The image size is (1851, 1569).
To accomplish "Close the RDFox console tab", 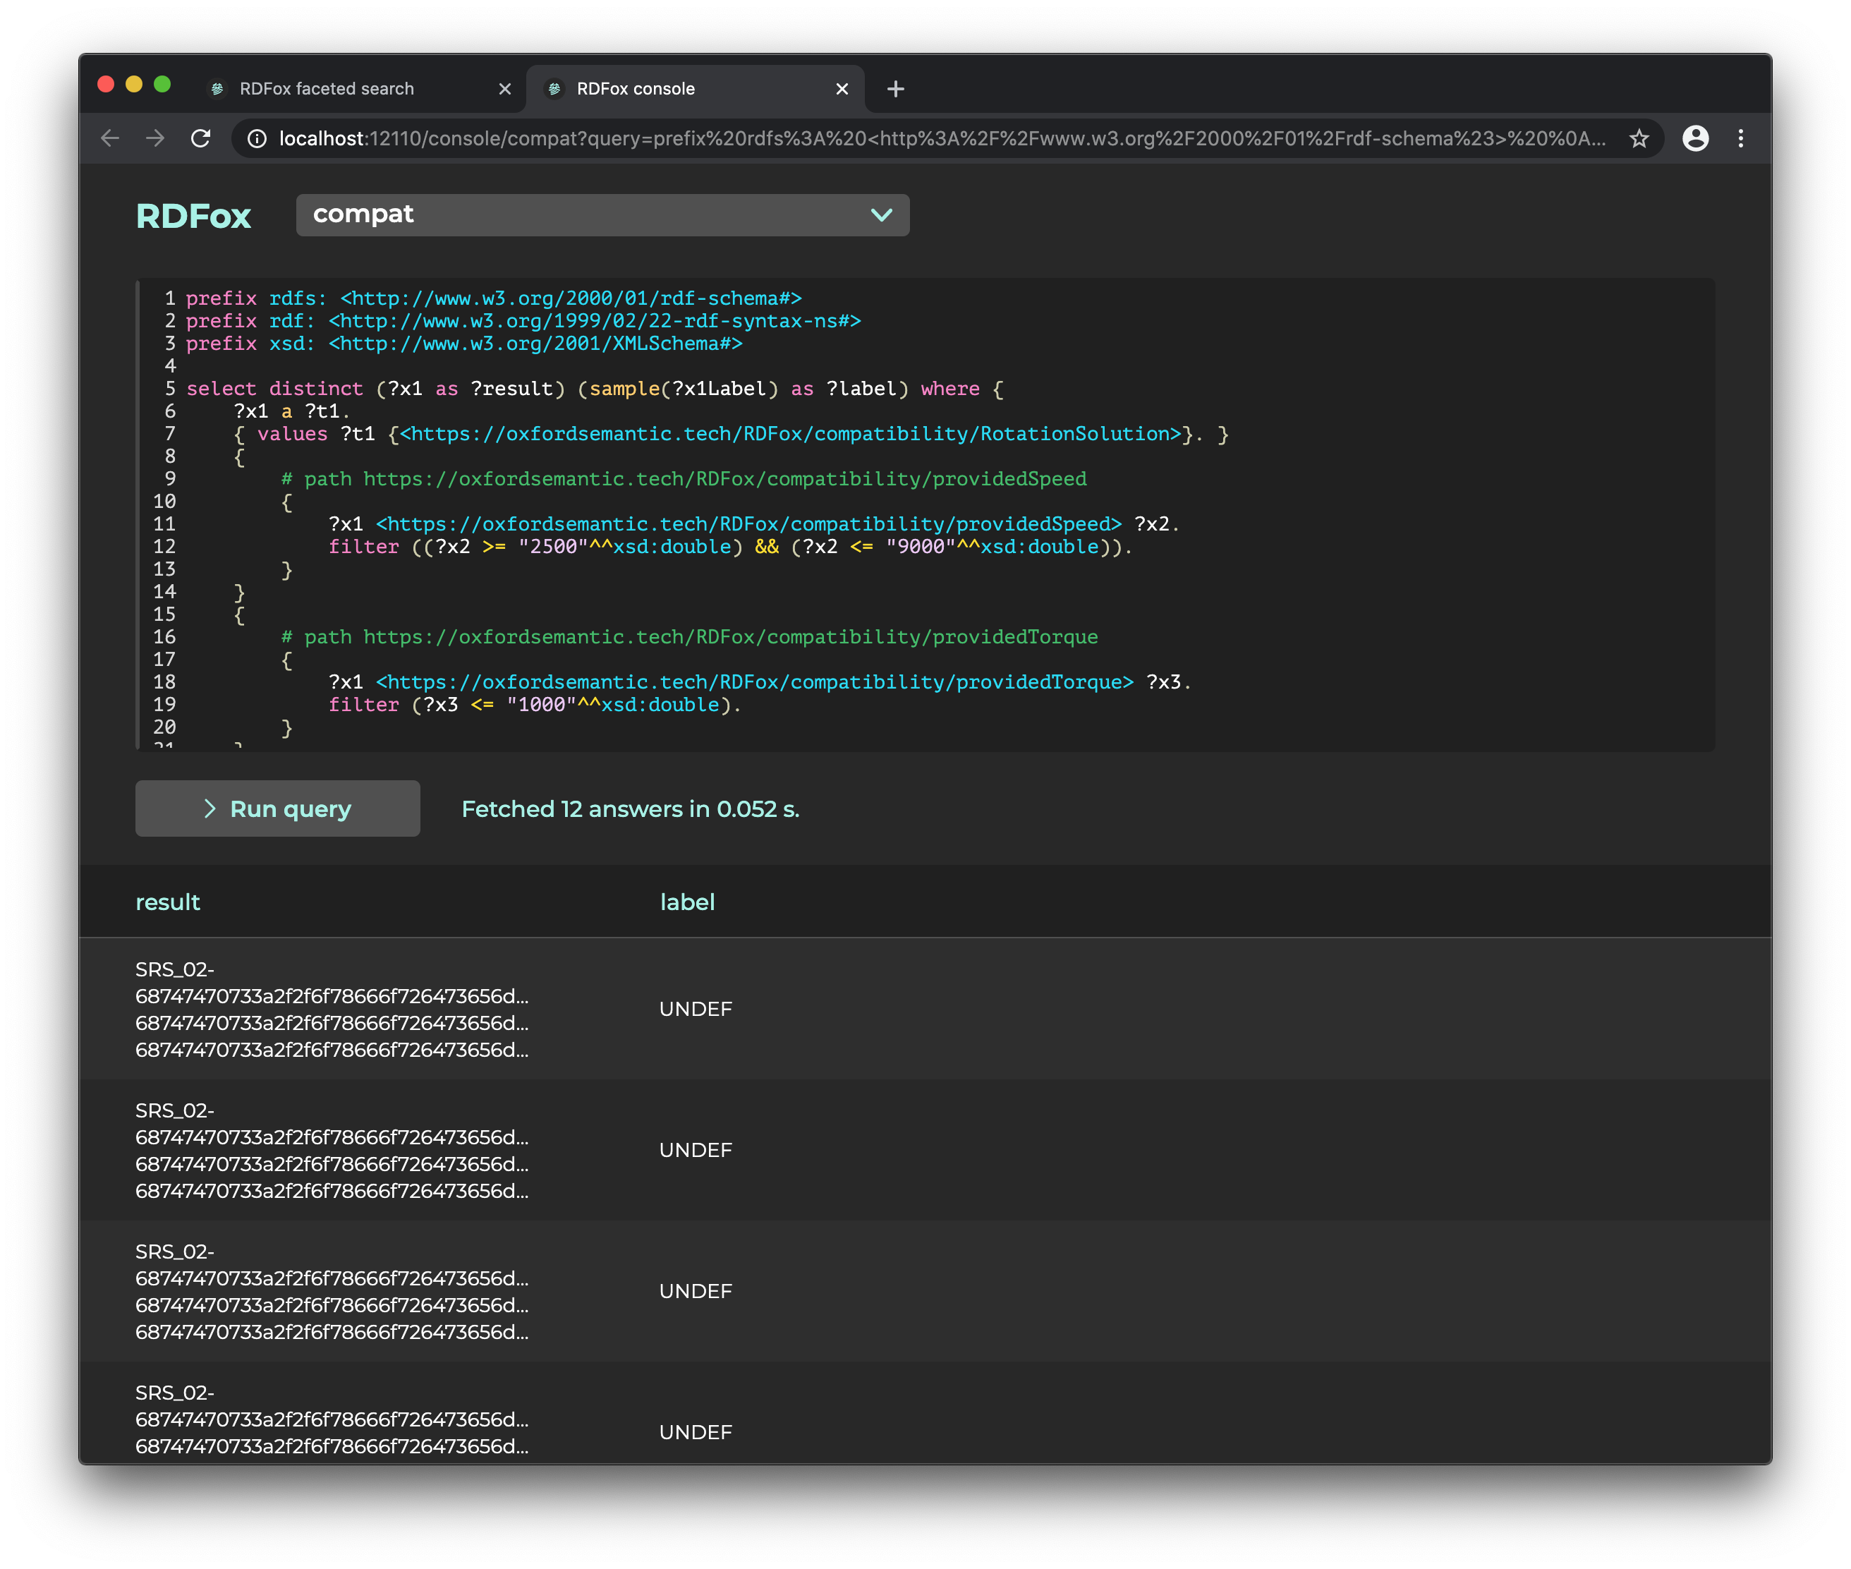I will [x=842, y=89].
